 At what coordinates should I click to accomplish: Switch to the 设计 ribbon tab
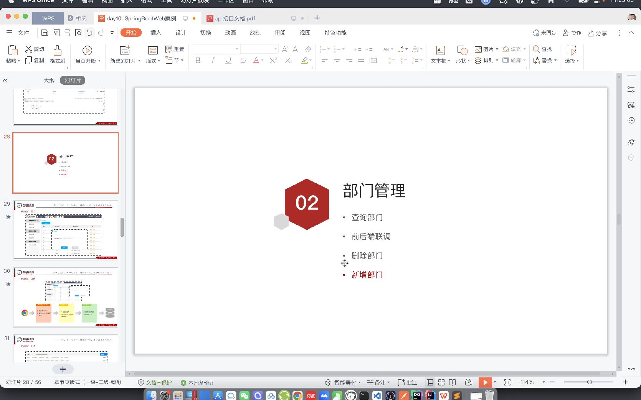[x=180, y=33]
